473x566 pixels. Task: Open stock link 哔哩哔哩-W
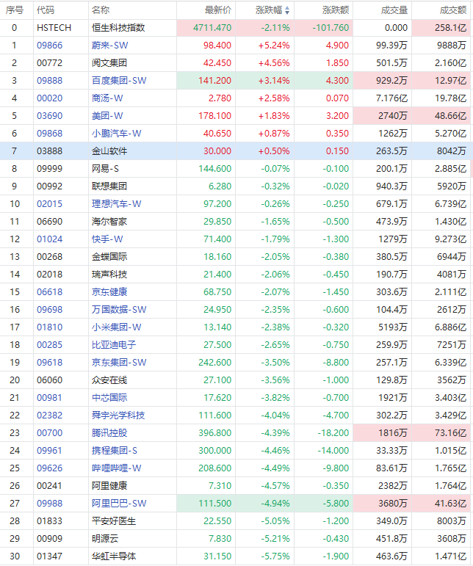tap(116, 468)
